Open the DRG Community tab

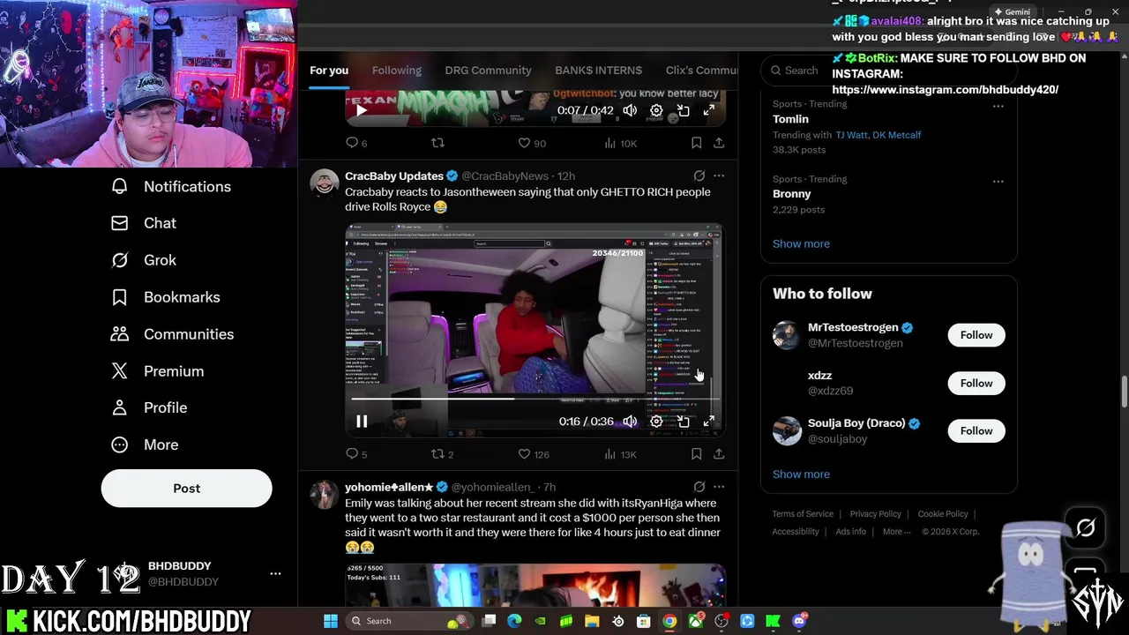pos(488,71)
